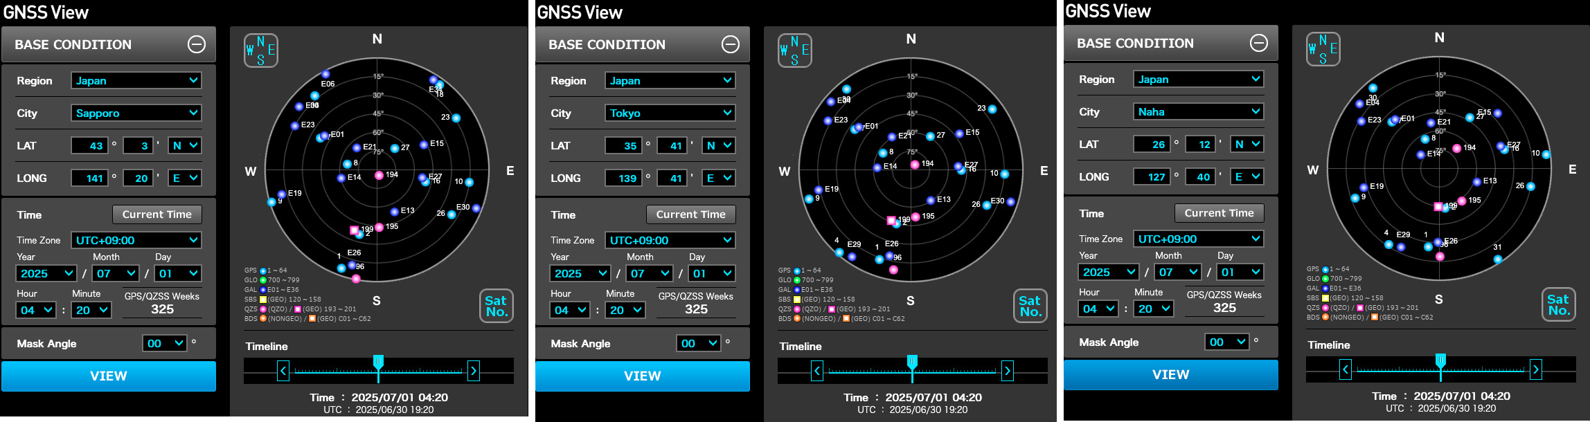The height and width of the screenshot is (422, 1590).
Task: Open LONG E/W dropdown in Naha panel
Action: point(1247,176)
